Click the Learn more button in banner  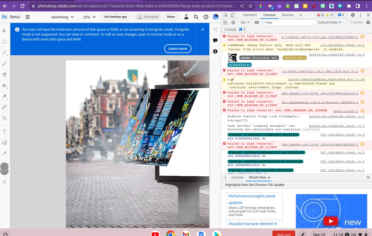[178, 49]
